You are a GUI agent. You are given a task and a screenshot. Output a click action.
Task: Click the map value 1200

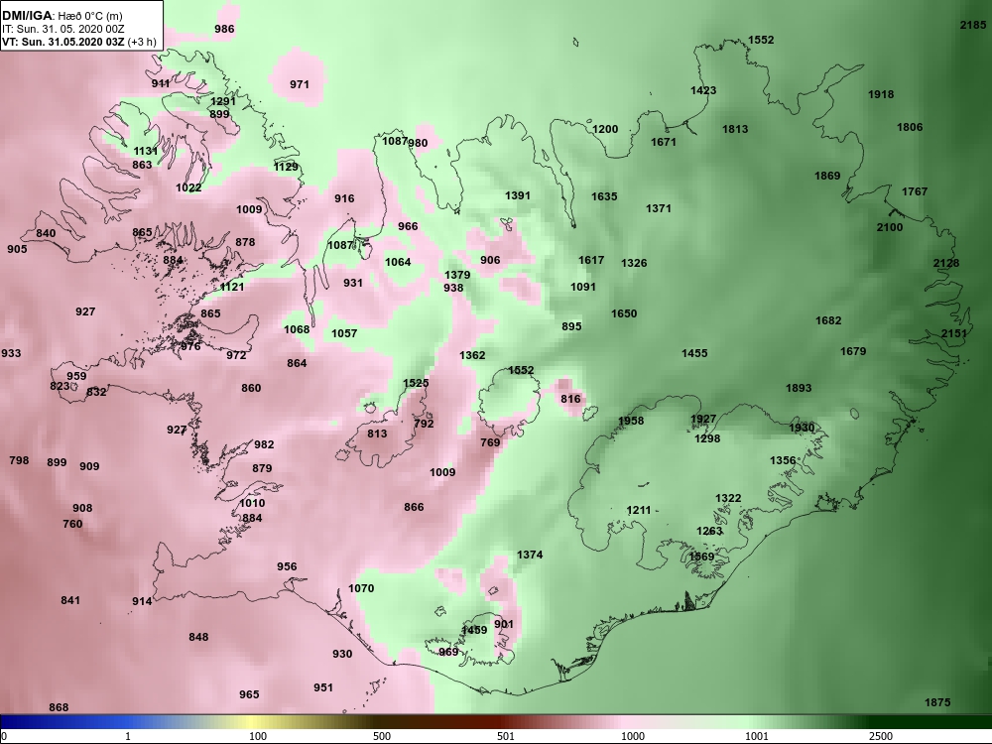coord(605,129)
